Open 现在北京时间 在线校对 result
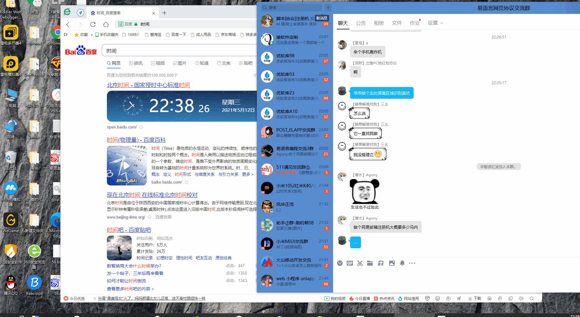580x317 pixels. 152,195
